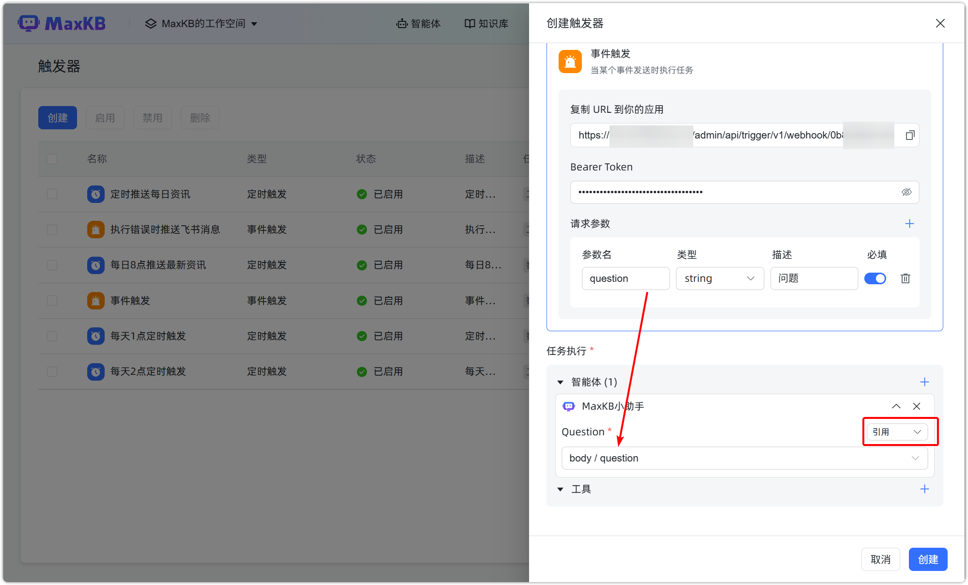Check the select-all checkbox in table header
968x585 pixels.
coord(52,159)
